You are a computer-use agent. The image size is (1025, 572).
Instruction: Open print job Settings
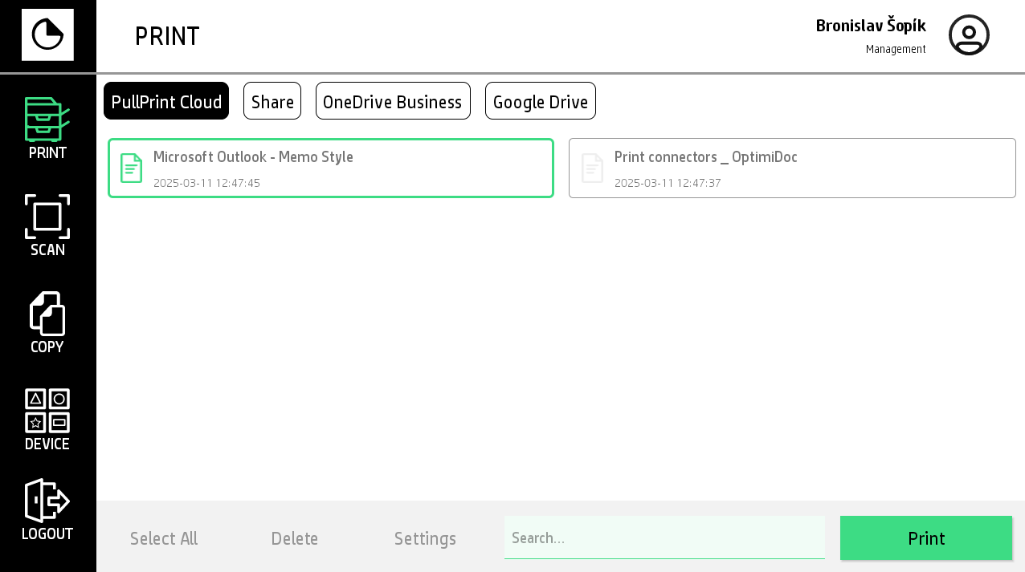coord(425,538)
